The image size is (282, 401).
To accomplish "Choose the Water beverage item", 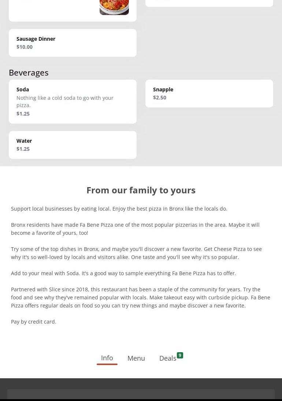I will click(24, 141).
